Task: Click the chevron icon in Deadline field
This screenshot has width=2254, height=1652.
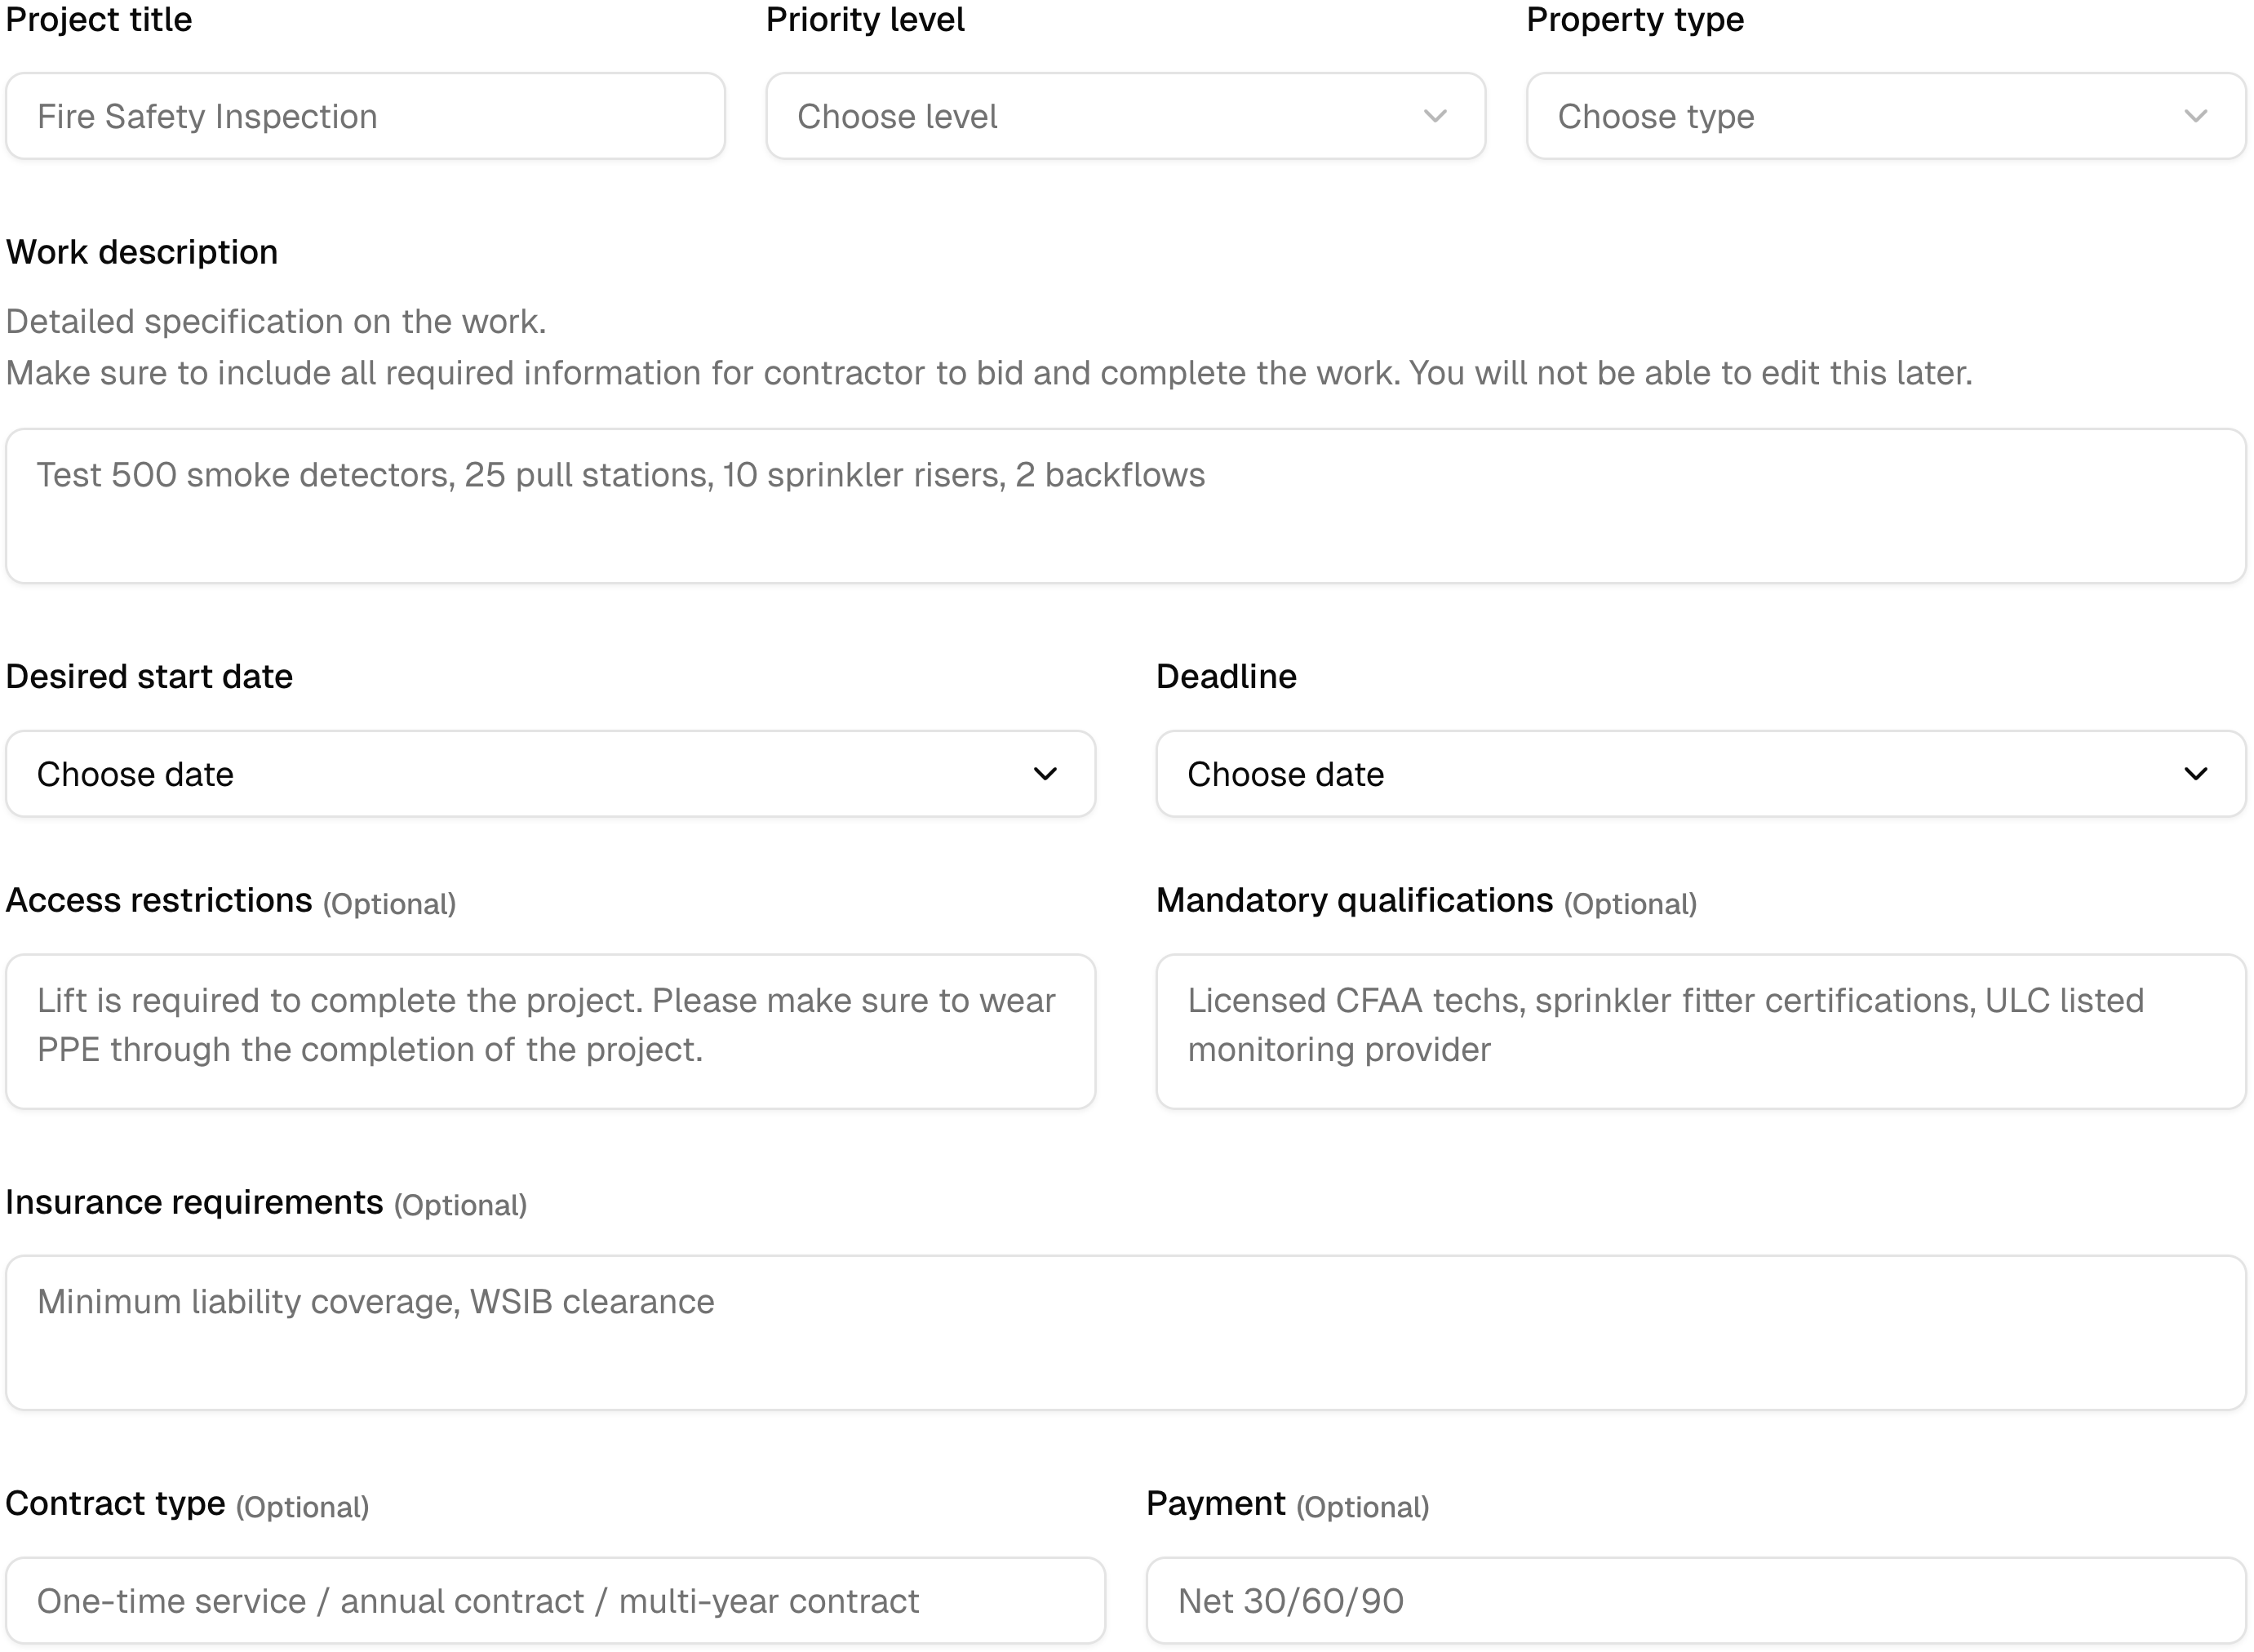Action: [x=2195, y=774]
